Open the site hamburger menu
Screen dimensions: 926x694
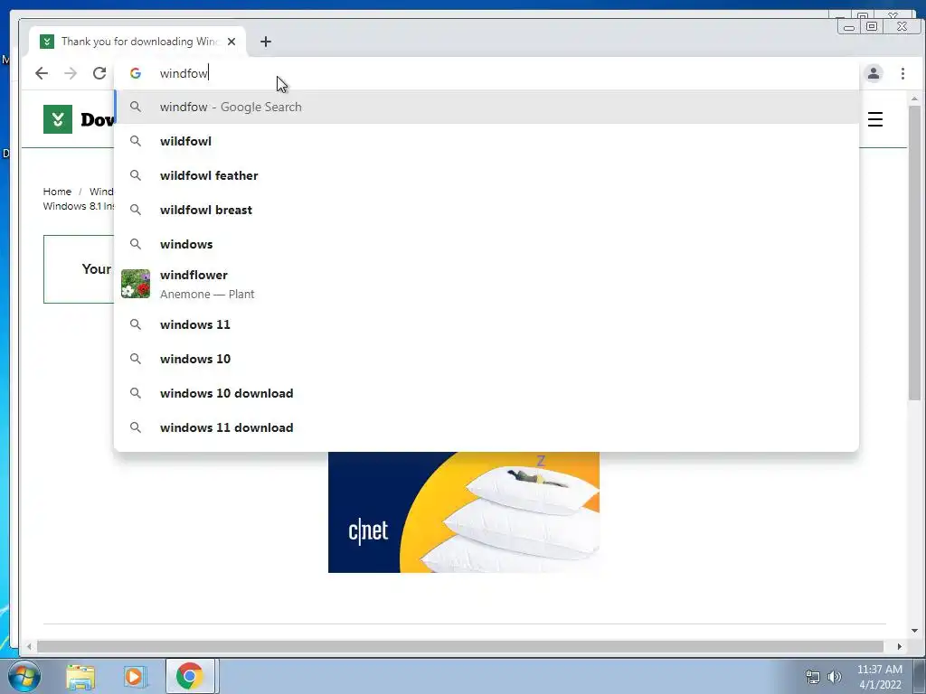[x=875, y=119]
